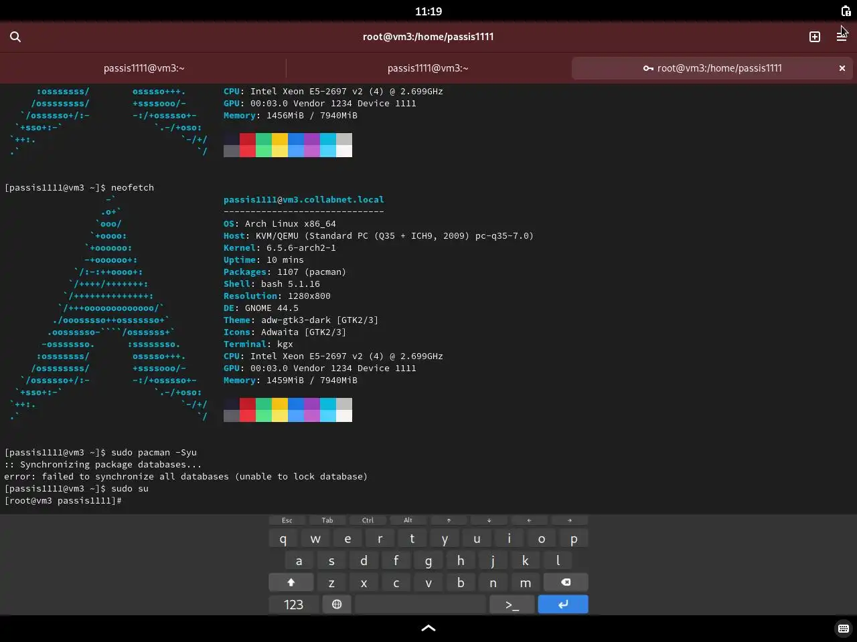Tap the h key
The image size is (857, 642).
[461, 560]
